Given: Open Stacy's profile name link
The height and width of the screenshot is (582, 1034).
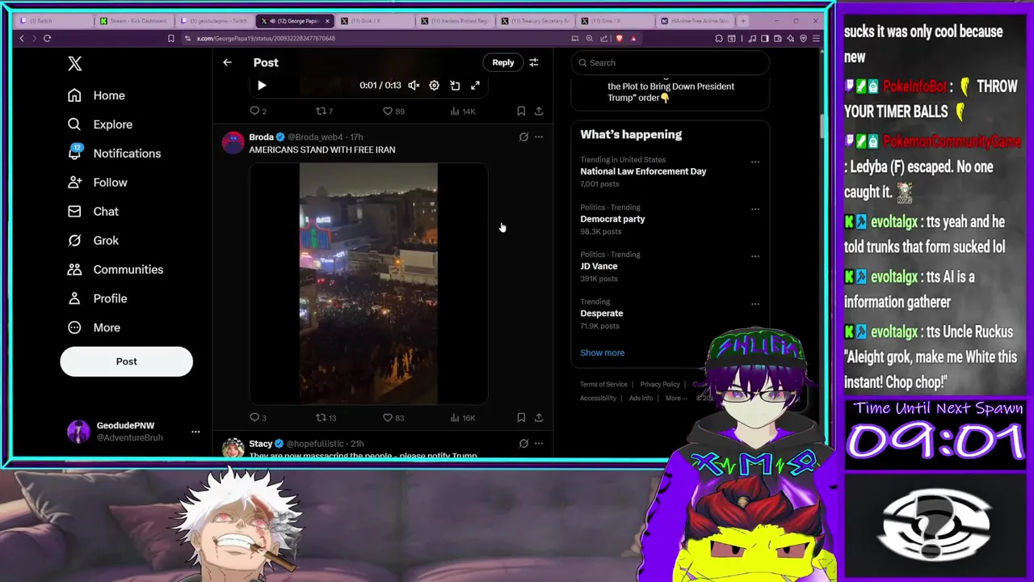Looking at the screenshot, I should (260, 443).
